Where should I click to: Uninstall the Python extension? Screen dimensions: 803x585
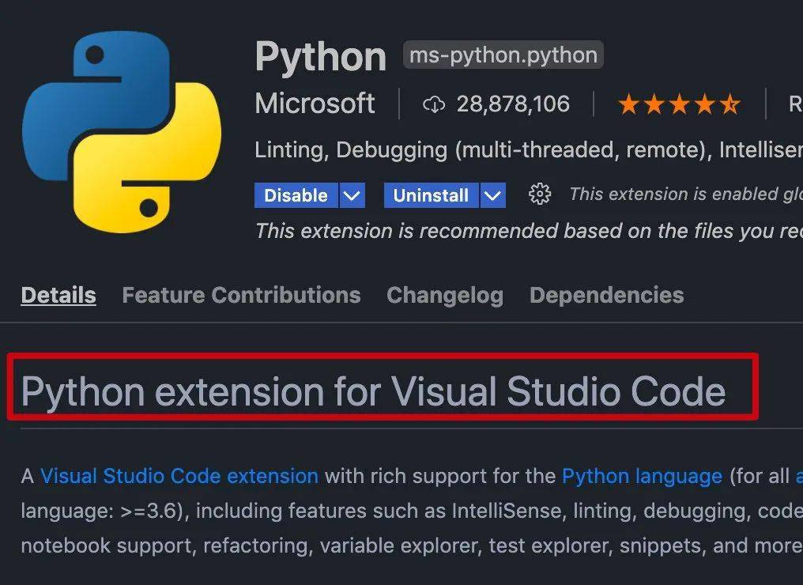pyautogui.click(x=432, y=195)
